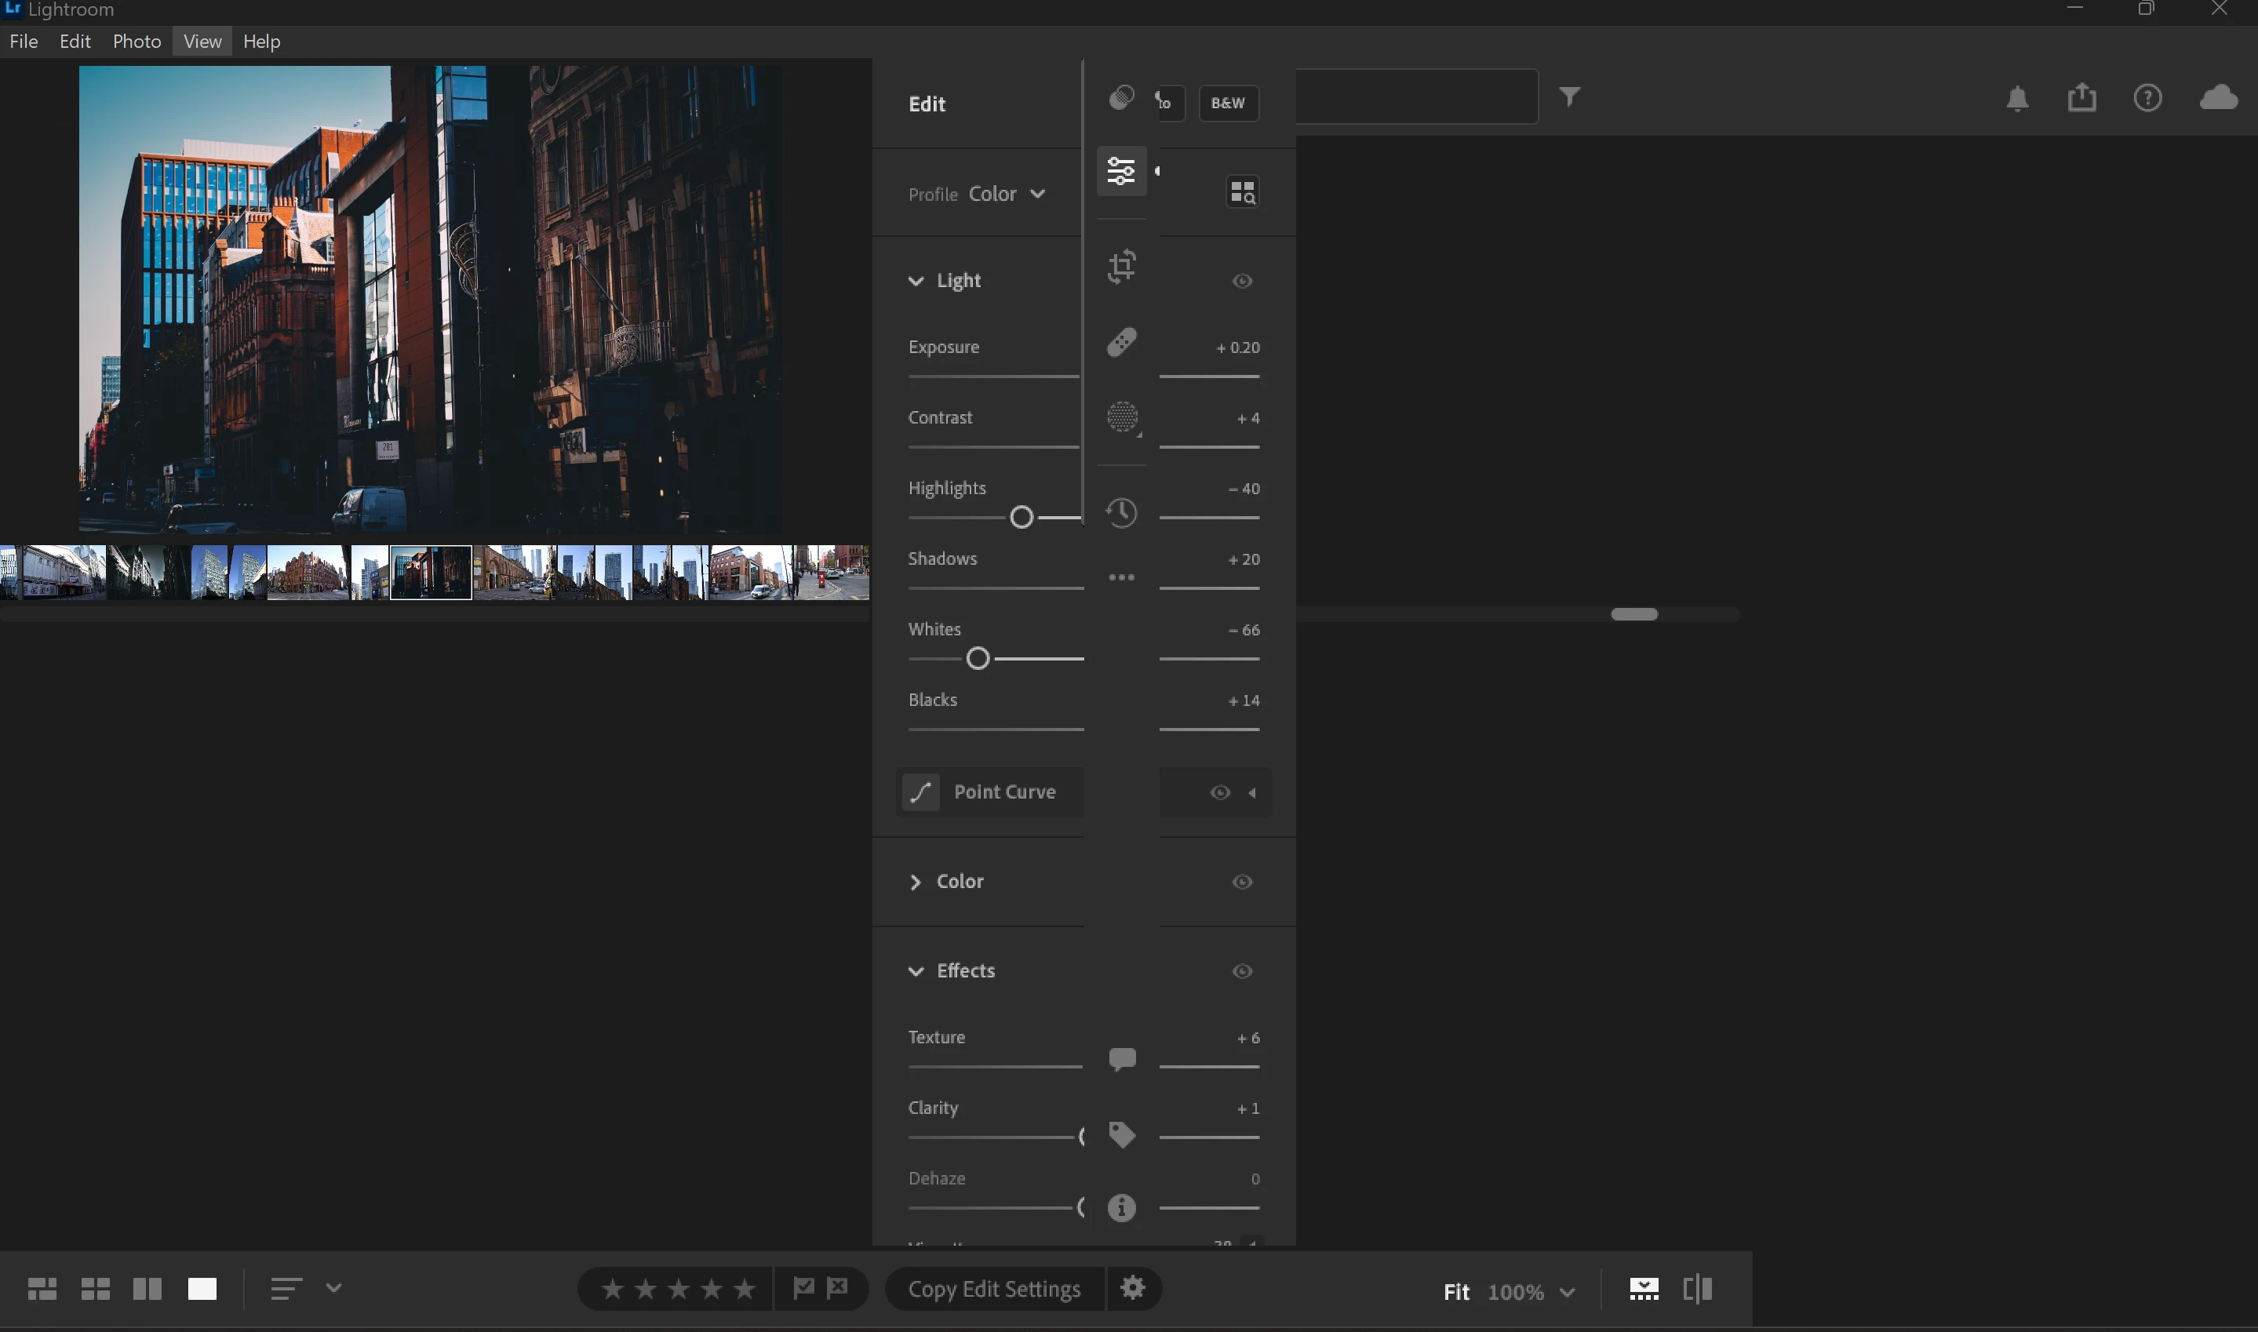The height and width of the screenshot is (1332, 2258).
Task: Open the Versions history clock icon
Action: click(x=1122, y=512)
